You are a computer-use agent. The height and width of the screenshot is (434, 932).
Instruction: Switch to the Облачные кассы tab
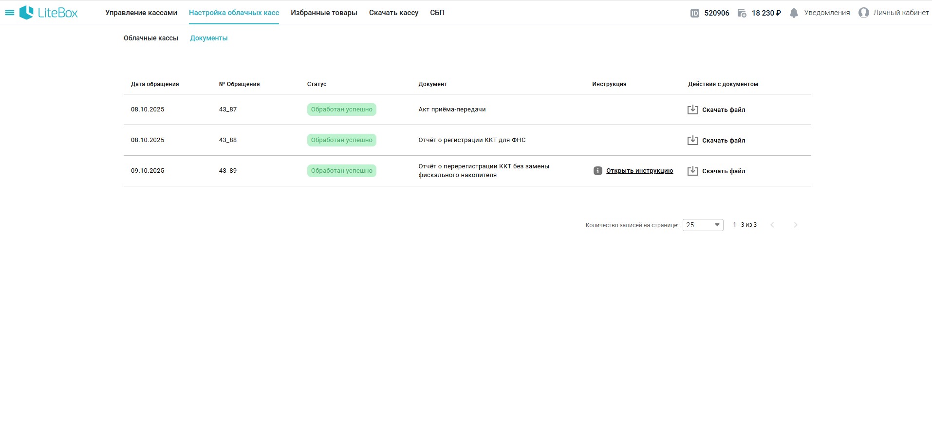(x=151, y=38)
